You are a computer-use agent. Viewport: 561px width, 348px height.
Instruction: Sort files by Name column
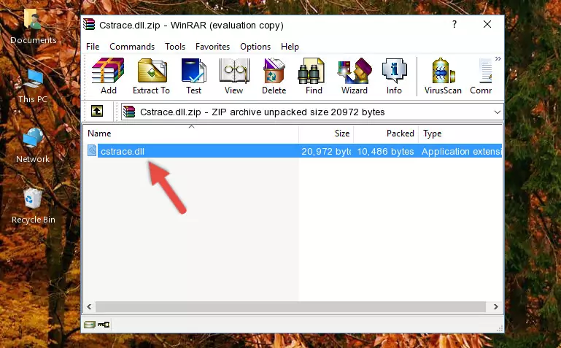[x=191, y=134]
